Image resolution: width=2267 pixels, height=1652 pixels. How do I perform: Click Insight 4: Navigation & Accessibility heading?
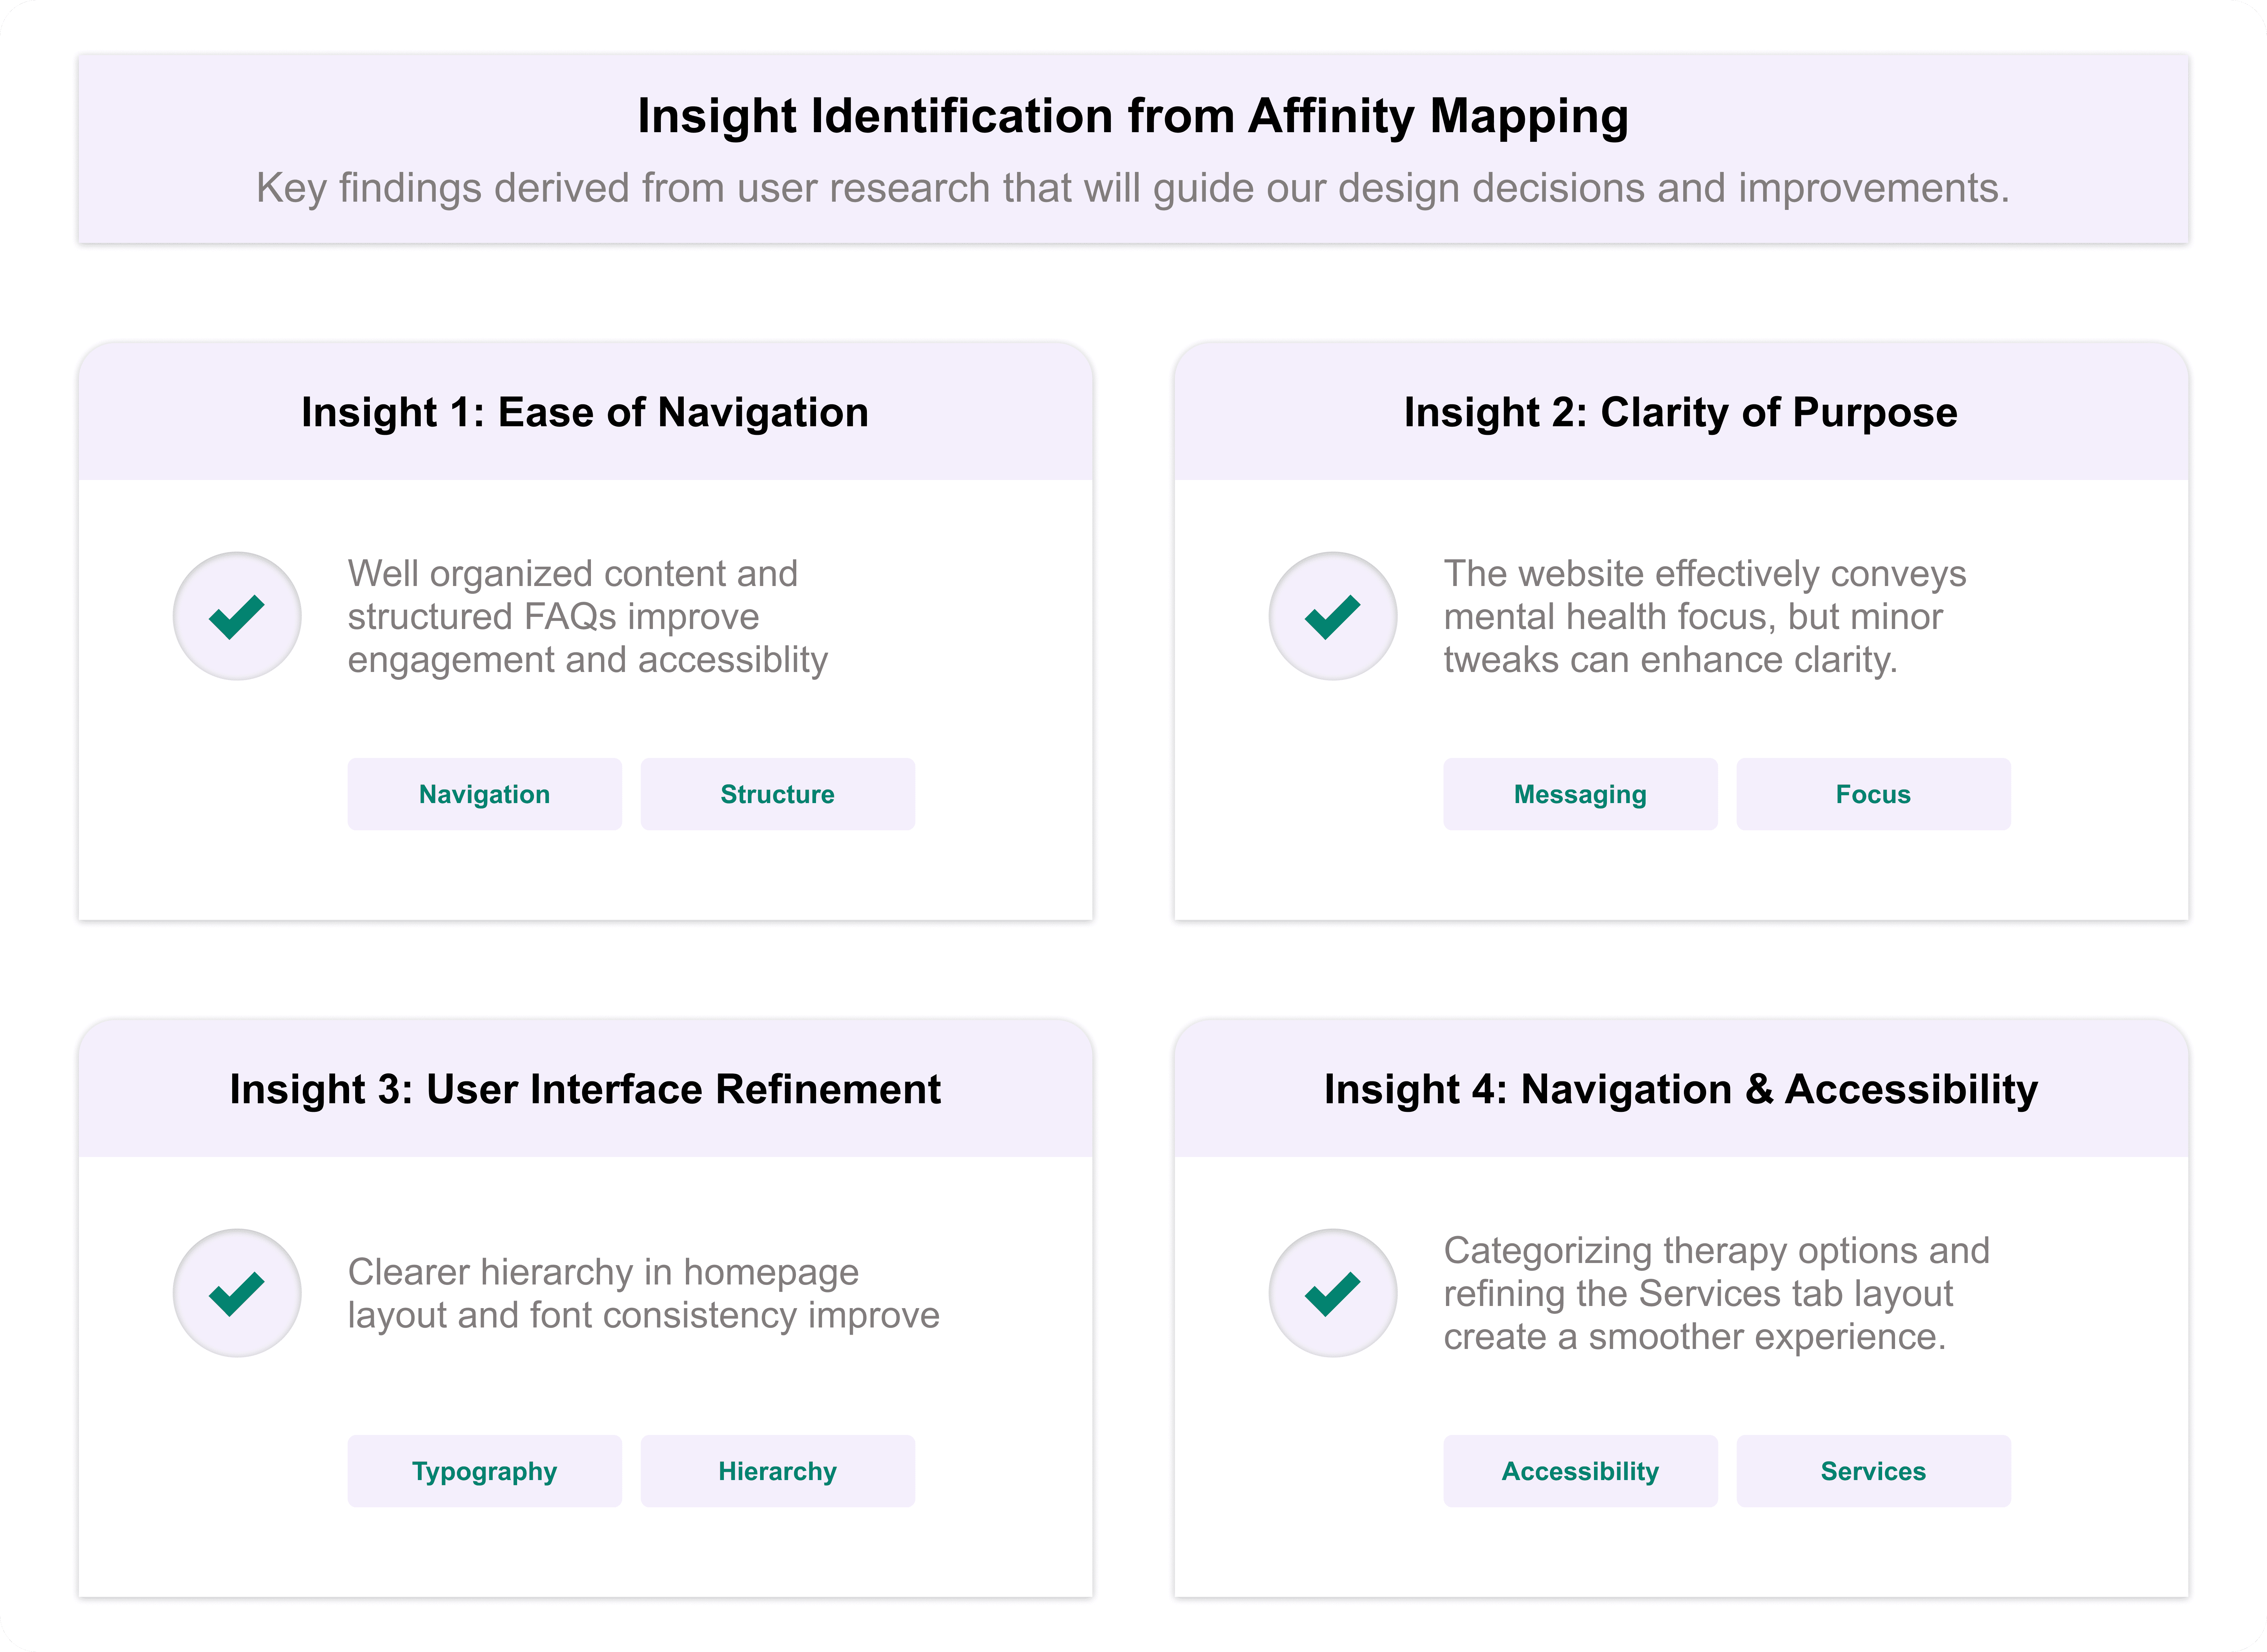[1681, 1089]
